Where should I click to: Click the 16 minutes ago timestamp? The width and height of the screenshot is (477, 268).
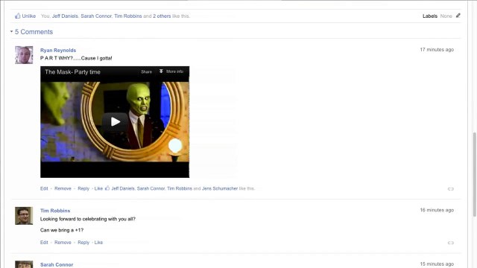(x=437, y=210)
